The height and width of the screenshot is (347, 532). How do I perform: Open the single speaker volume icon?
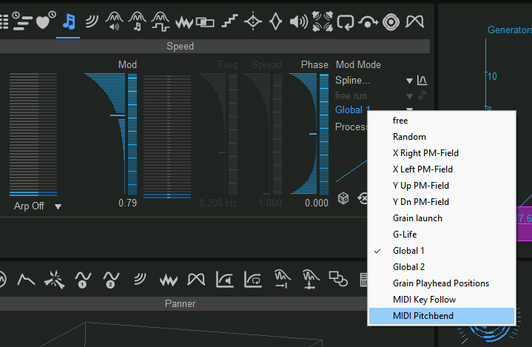coord(299,22)
